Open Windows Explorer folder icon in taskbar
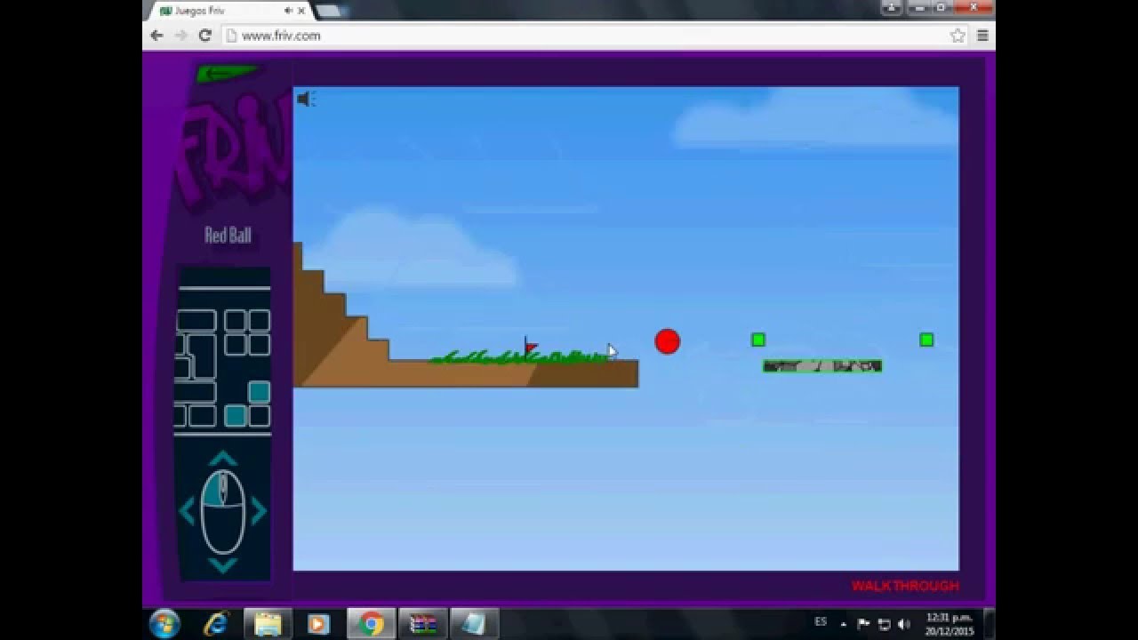Viewport: 1138px width, 640px height. [x=268, y=624]
